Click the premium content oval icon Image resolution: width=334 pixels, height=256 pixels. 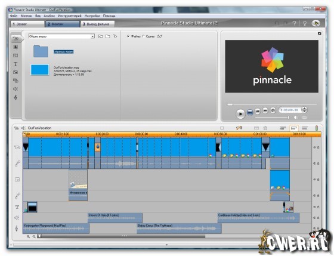316,23
